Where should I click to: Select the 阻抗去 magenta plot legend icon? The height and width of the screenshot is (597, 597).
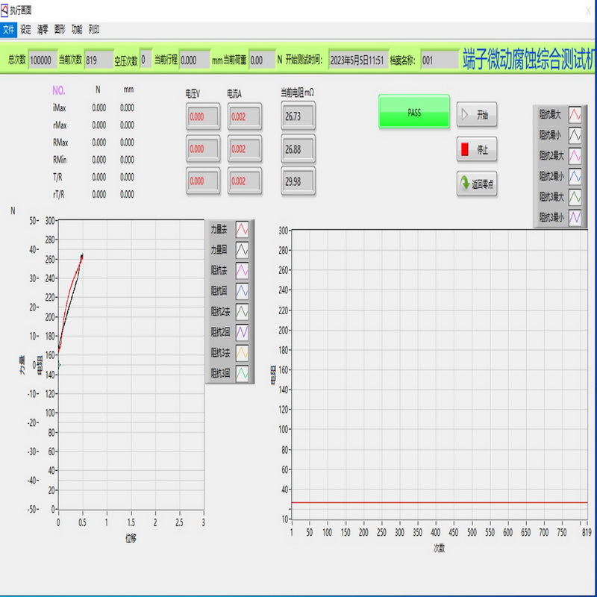(243, 270)
